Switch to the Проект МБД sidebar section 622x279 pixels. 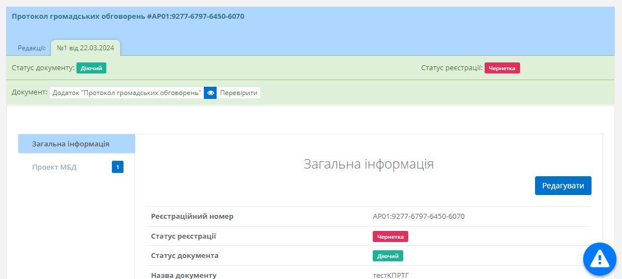54,167
